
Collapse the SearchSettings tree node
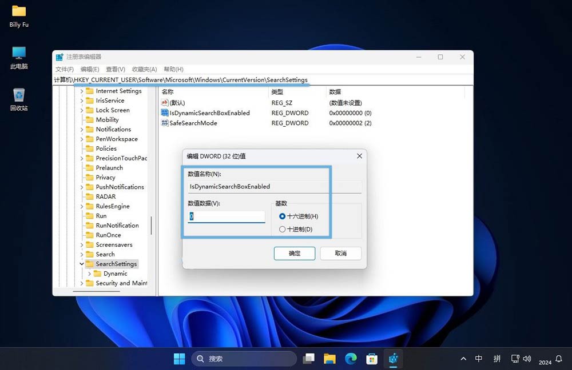point(83,264)
